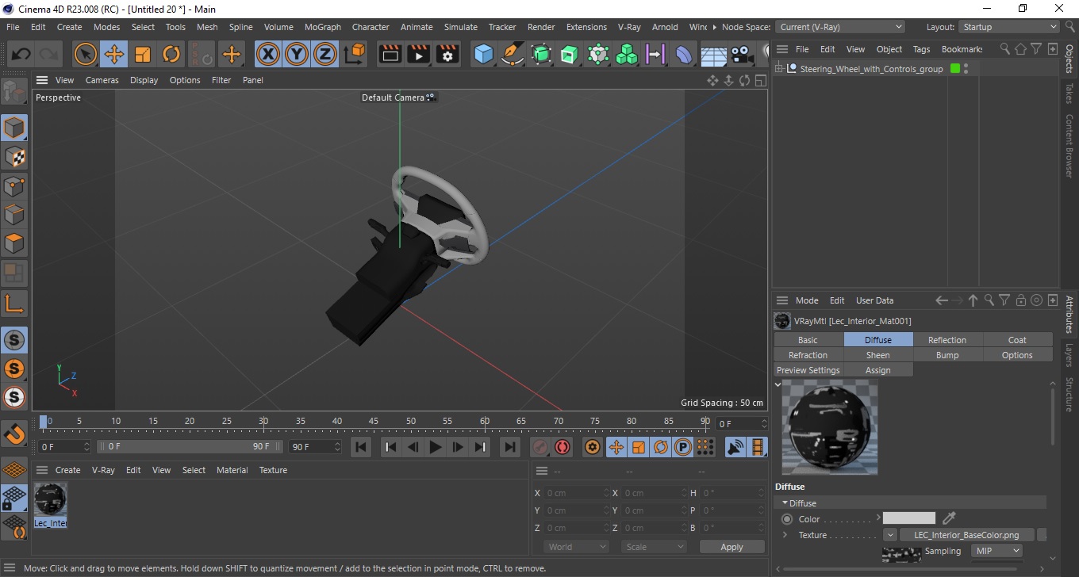Click the timeline frame 0 playhead
The image size is (1079, 577).
click(x=44, y=421)
